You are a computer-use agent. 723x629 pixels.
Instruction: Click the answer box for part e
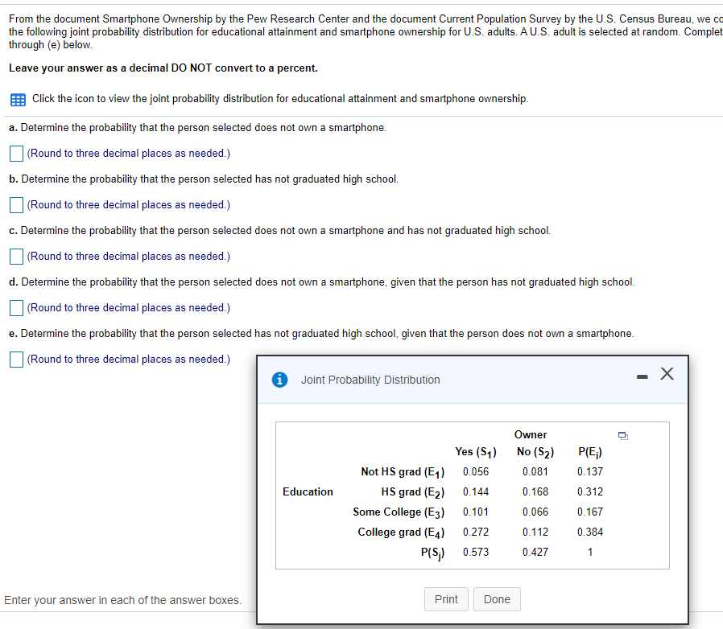pyautogui.click(x=17, y=360)
